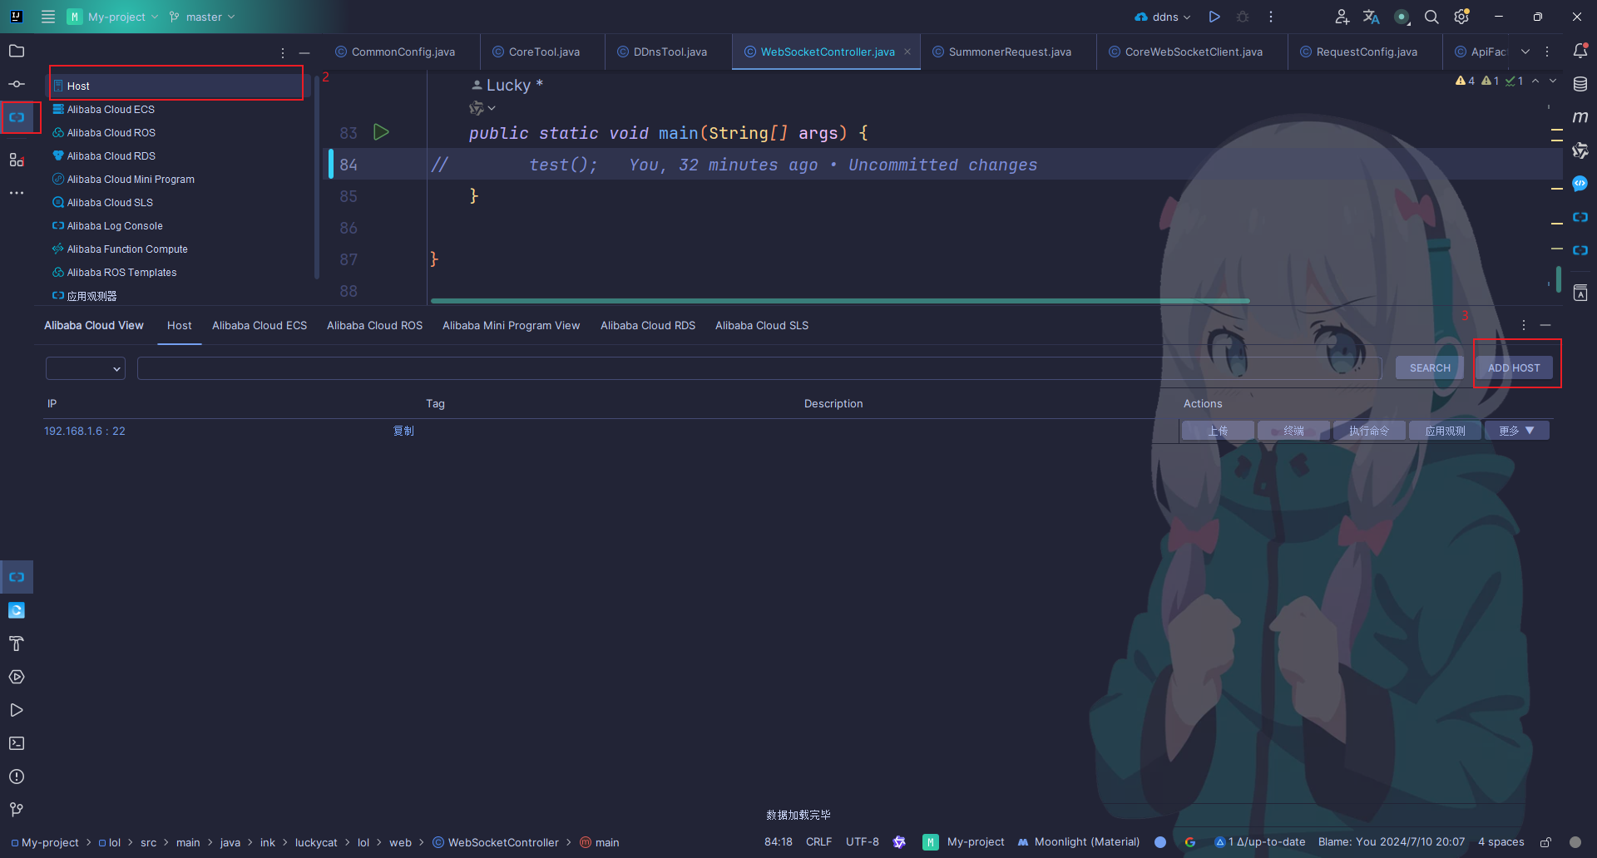Screen dimensions: 1597x858
Task: Select Alibaba Cloud ROS bottom tab
Action: pyautogui.click(x=374, y=325)
